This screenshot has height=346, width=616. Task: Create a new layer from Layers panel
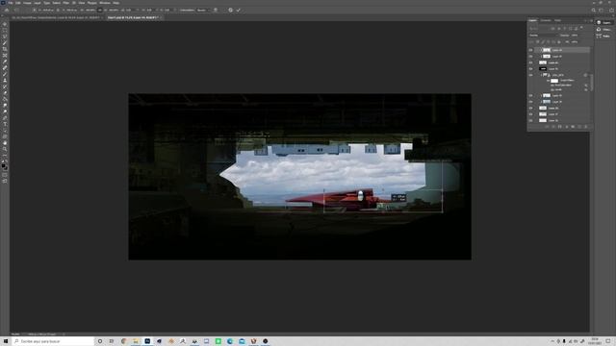click(579, 127)
